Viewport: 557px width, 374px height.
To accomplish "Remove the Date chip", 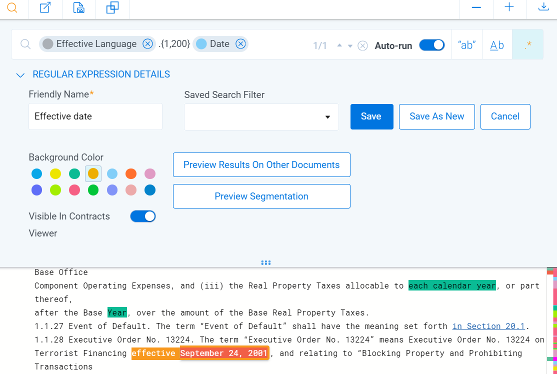I will click(x=241, y=43).
